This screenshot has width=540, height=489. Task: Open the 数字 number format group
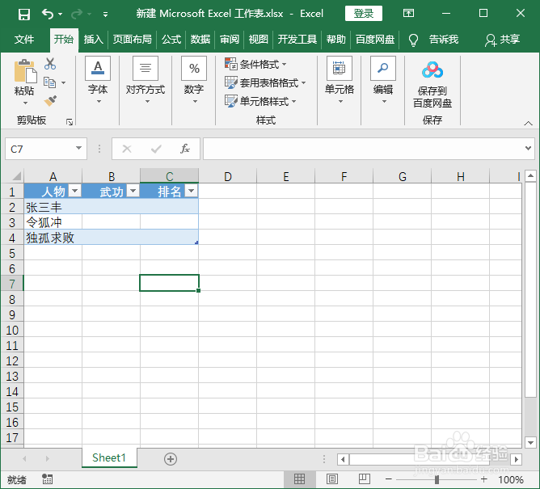click(x=194, y=80)
